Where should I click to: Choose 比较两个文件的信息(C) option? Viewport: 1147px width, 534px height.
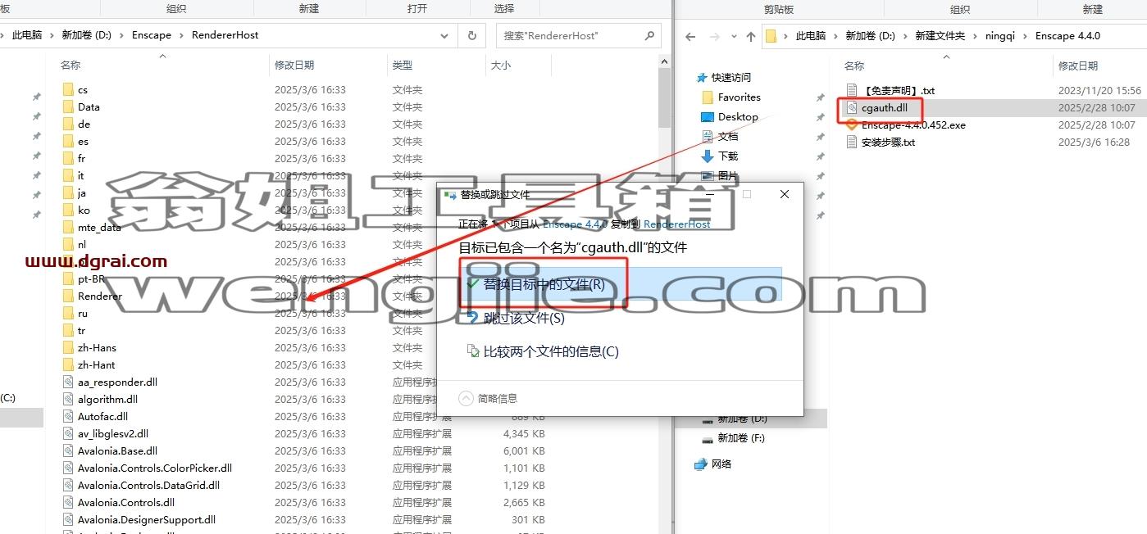point(620,352)
